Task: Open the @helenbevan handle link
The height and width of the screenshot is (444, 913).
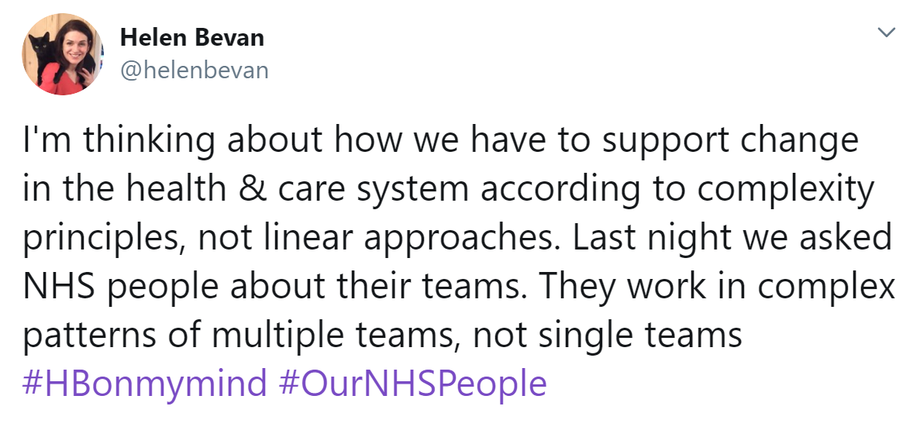Action: point(195,71)
